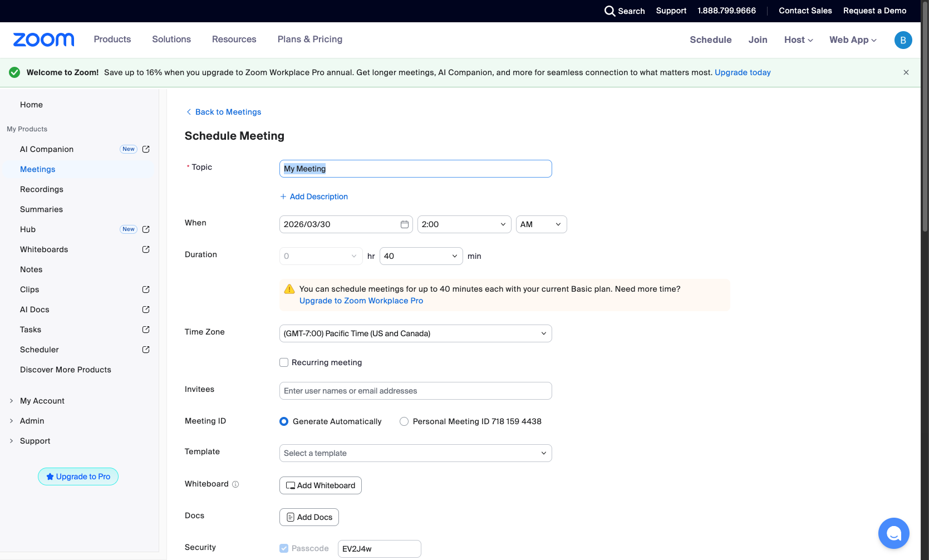Click Schedule in top navigation
The image size is (929, 560).
coord(711,40)
